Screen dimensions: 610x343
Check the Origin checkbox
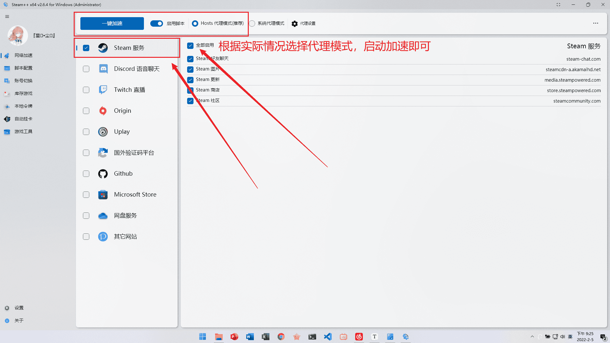(86, 111)
